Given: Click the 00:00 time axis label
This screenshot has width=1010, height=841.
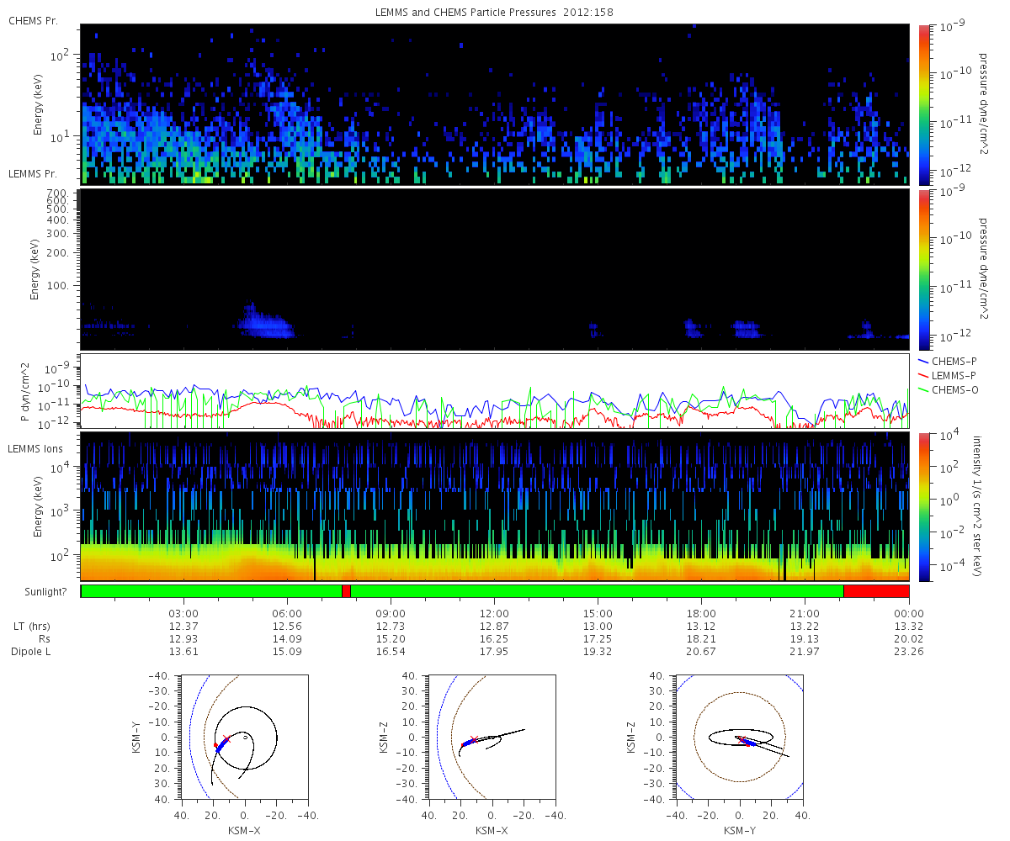Looking at the screenshot, I should click(909, 613).
